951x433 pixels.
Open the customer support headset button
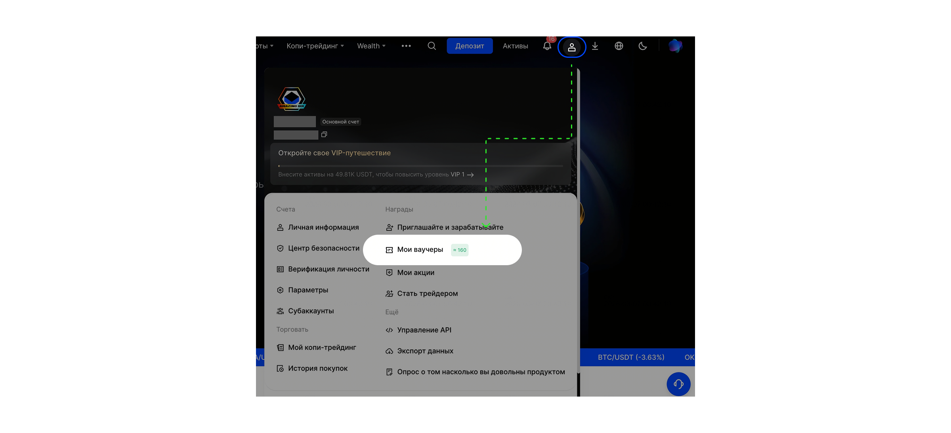678,384
